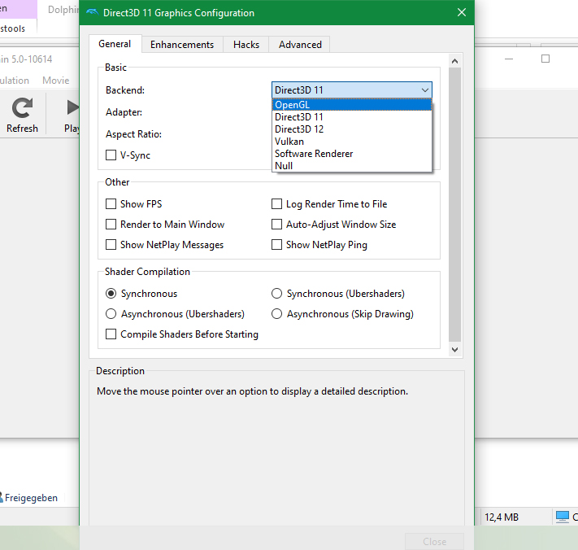
Task: Maximize the Dolphin main window
Action: pos(545,59)
